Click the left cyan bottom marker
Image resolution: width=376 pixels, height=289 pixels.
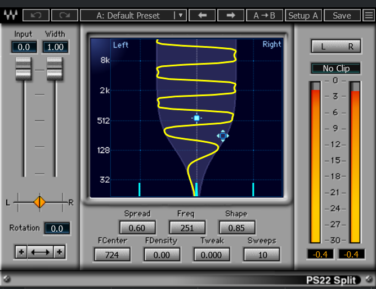pyautogui.click(x=140, y=189)
